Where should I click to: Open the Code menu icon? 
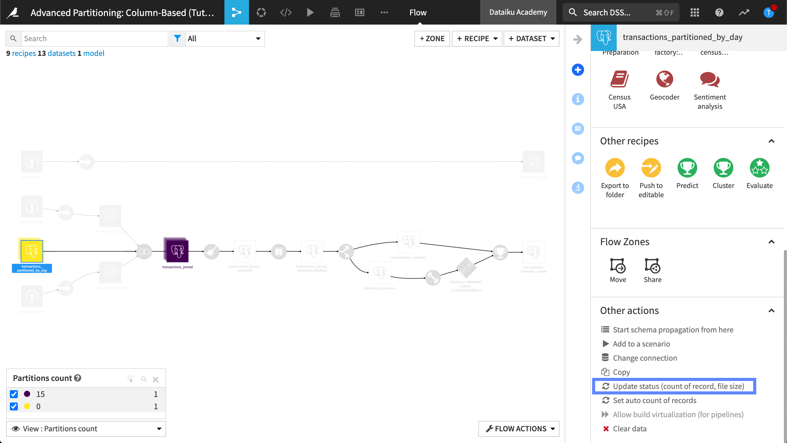[286, 12]
